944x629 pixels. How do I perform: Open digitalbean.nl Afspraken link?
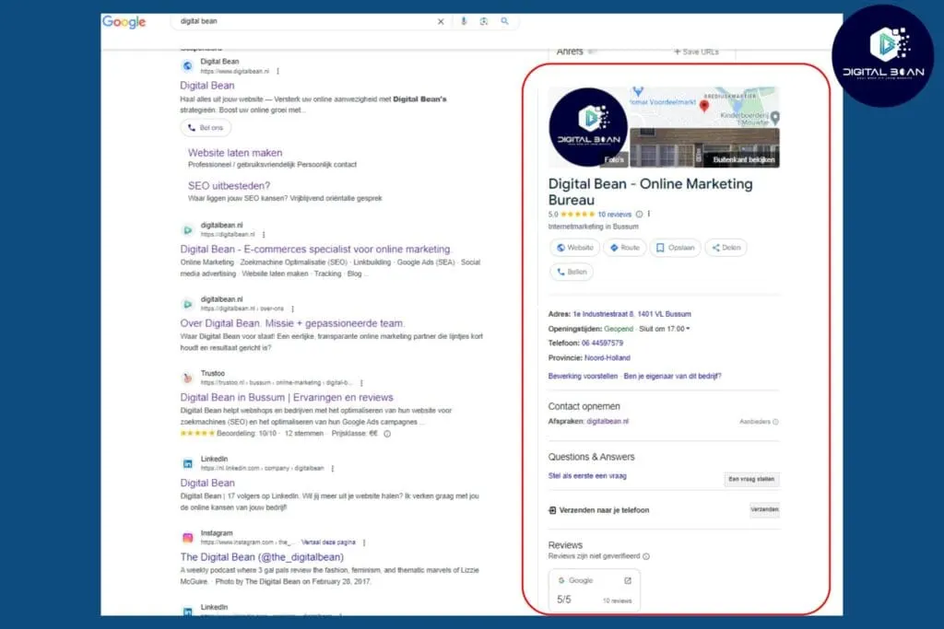pyautogui.click(x=608, y=422)
